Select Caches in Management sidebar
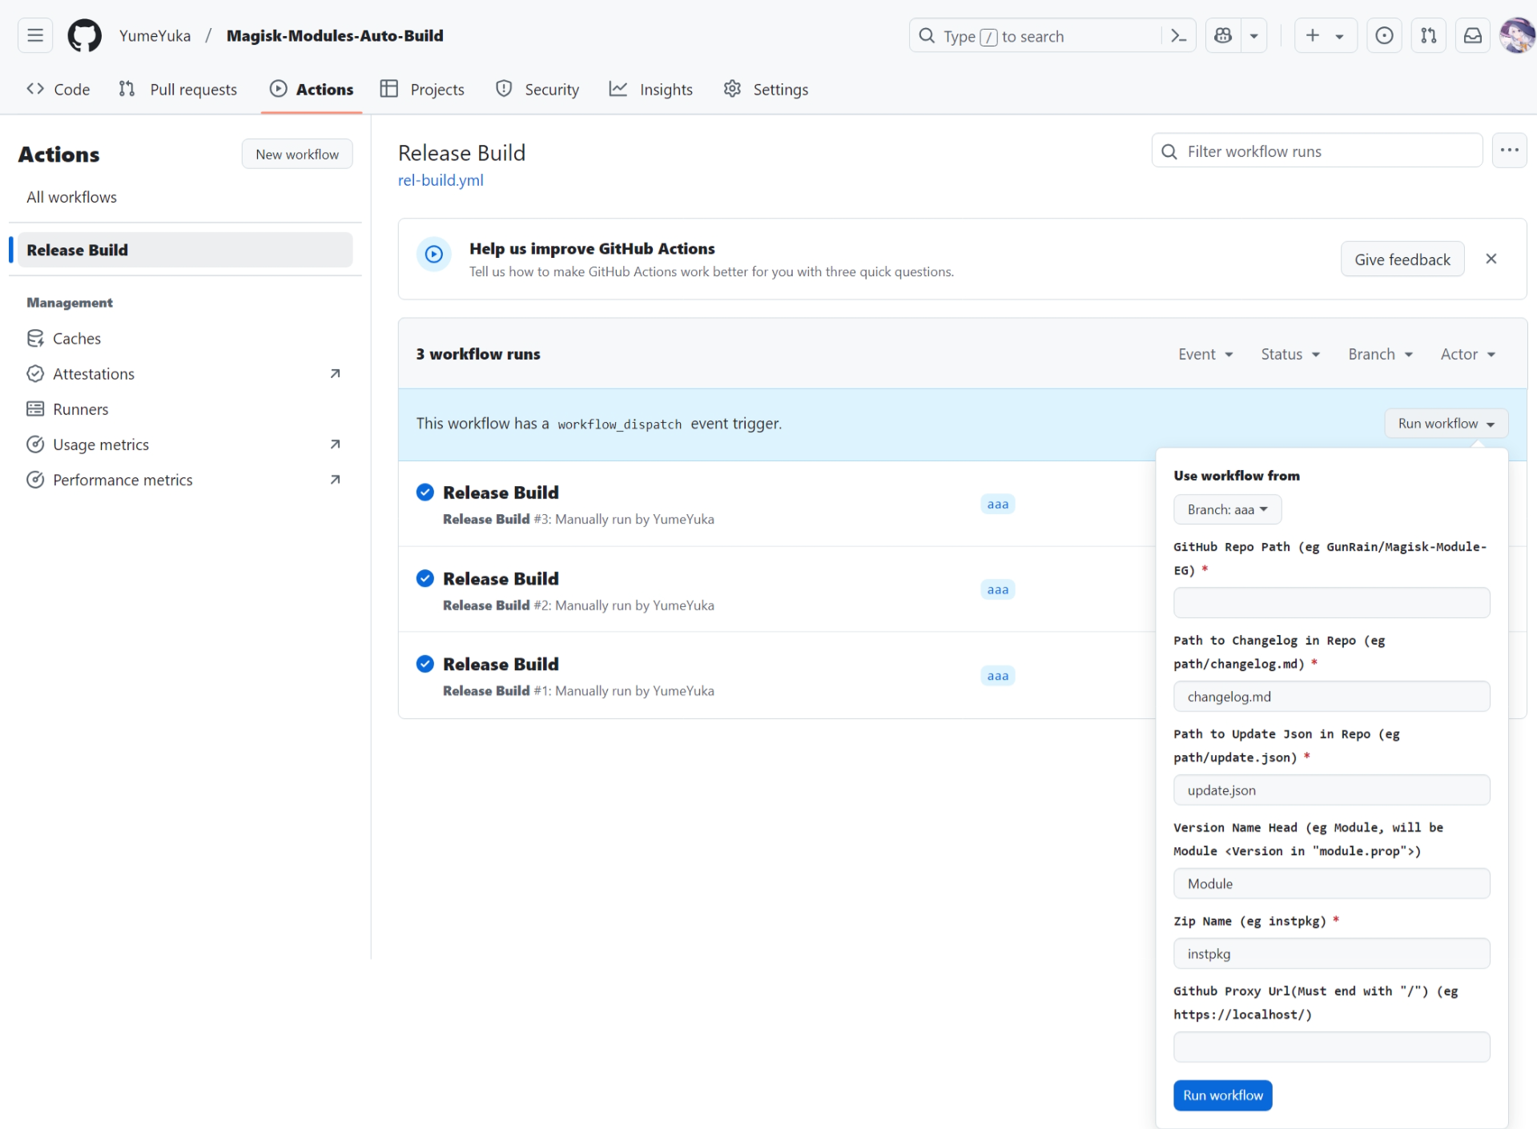This screenshot has width=1537, height=1129. [x=77, y=339]
